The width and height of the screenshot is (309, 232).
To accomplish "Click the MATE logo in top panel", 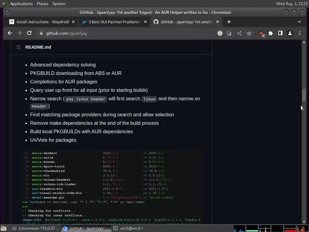I will click(x=5, y=4).
